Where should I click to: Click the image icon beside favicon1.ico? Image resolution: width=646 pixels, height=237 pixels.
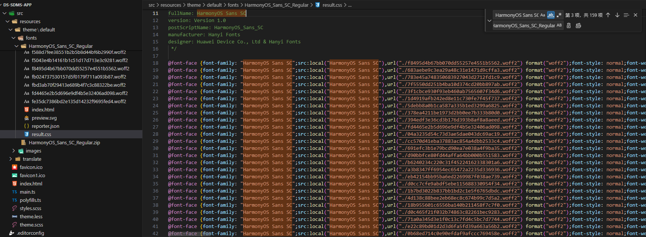tap(15, 175)
